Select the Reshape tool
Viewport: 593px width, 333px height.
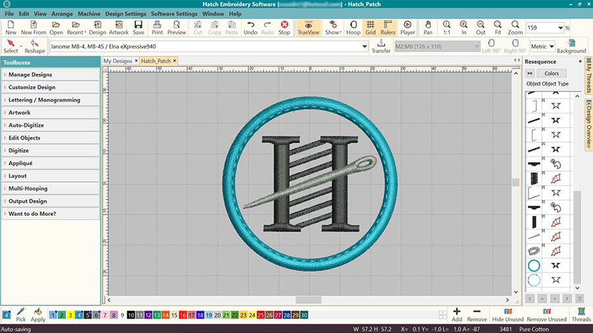coord(34,46)
